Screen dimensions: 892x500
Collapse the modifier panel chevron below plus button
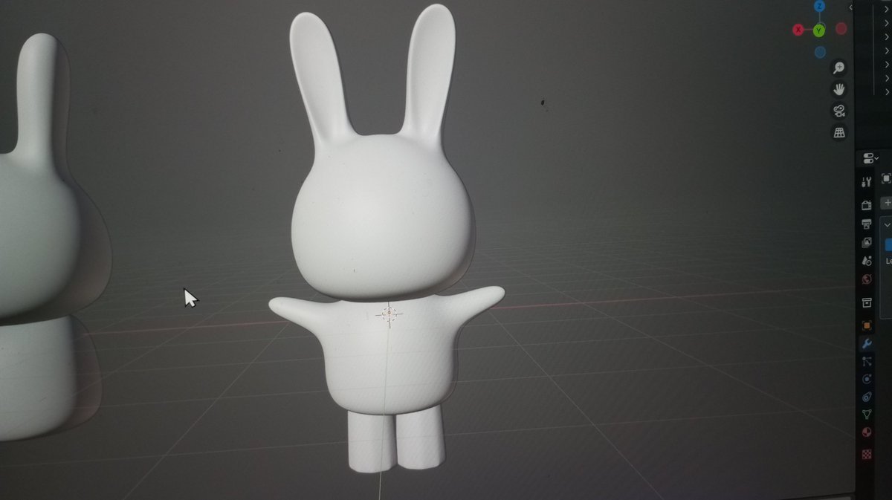pyautogui.click(x=887, y=225)
